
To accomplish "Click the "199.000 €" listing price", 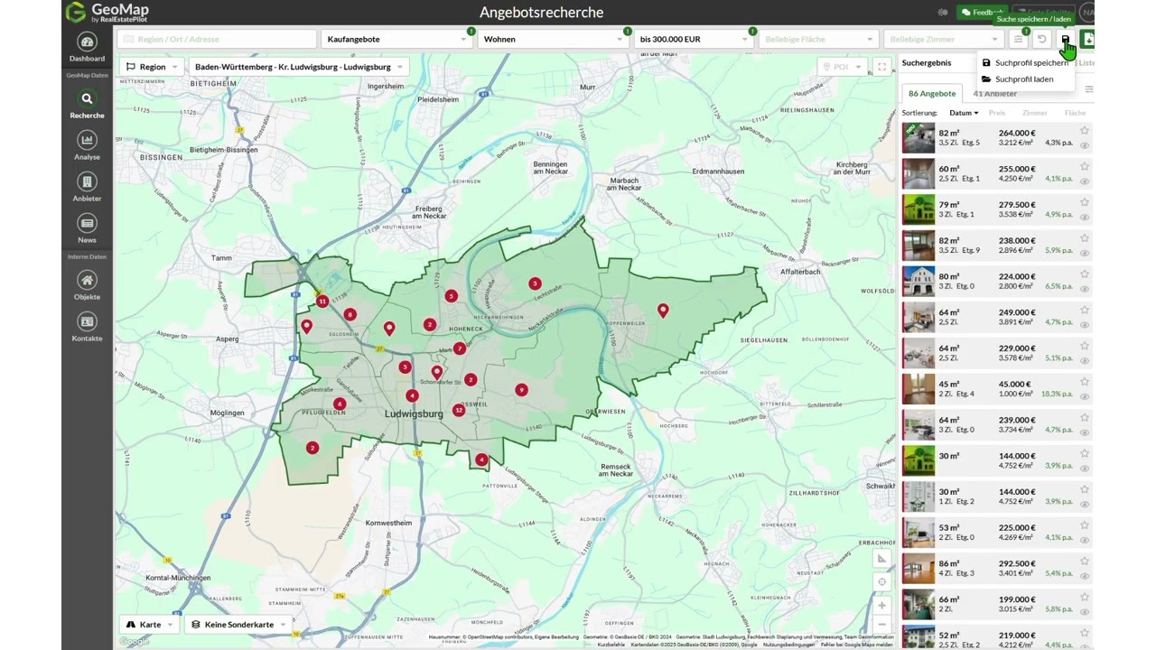I will click(x=1017, y=599).
